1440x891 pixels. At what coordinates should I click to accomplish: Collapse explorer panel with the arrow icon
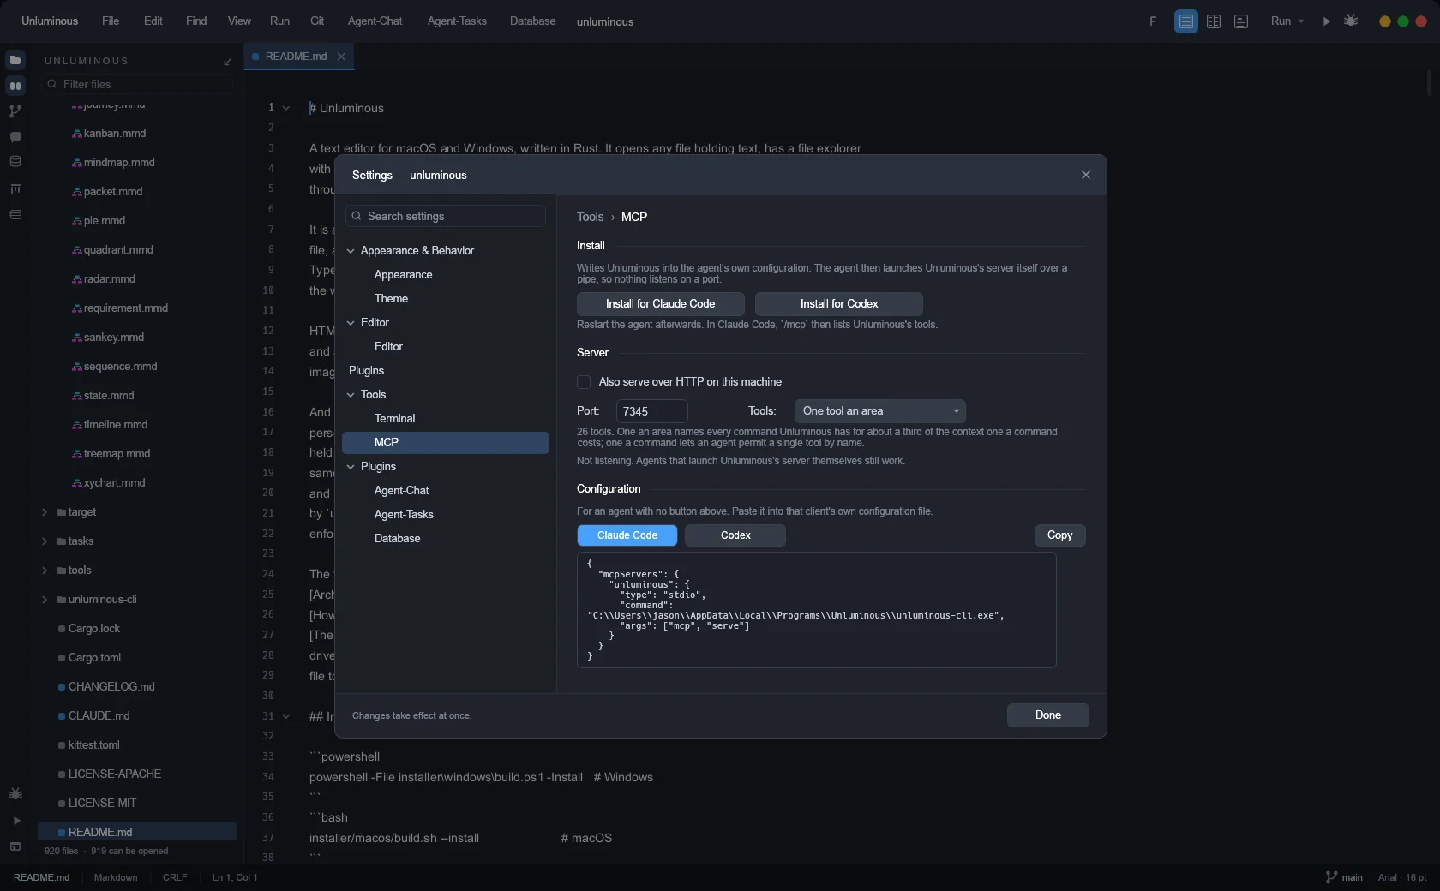[227, 62]
